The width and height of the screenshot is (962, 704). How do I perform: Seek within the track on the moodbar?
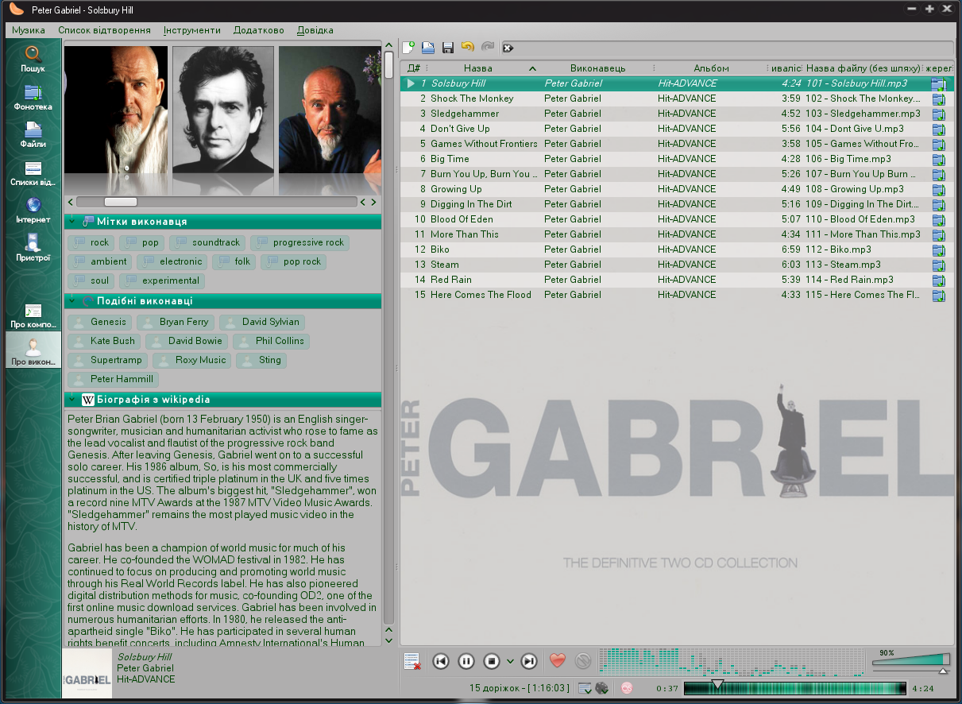point(794,688)
